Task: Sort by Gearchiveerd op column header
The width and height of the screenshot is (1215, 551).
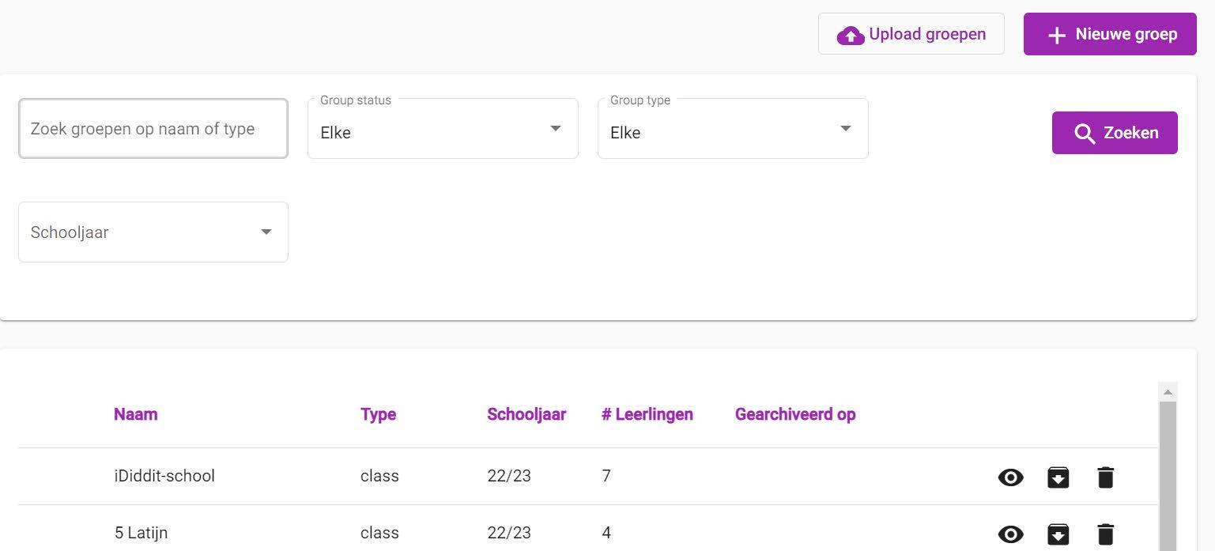Action: point(795,414)
